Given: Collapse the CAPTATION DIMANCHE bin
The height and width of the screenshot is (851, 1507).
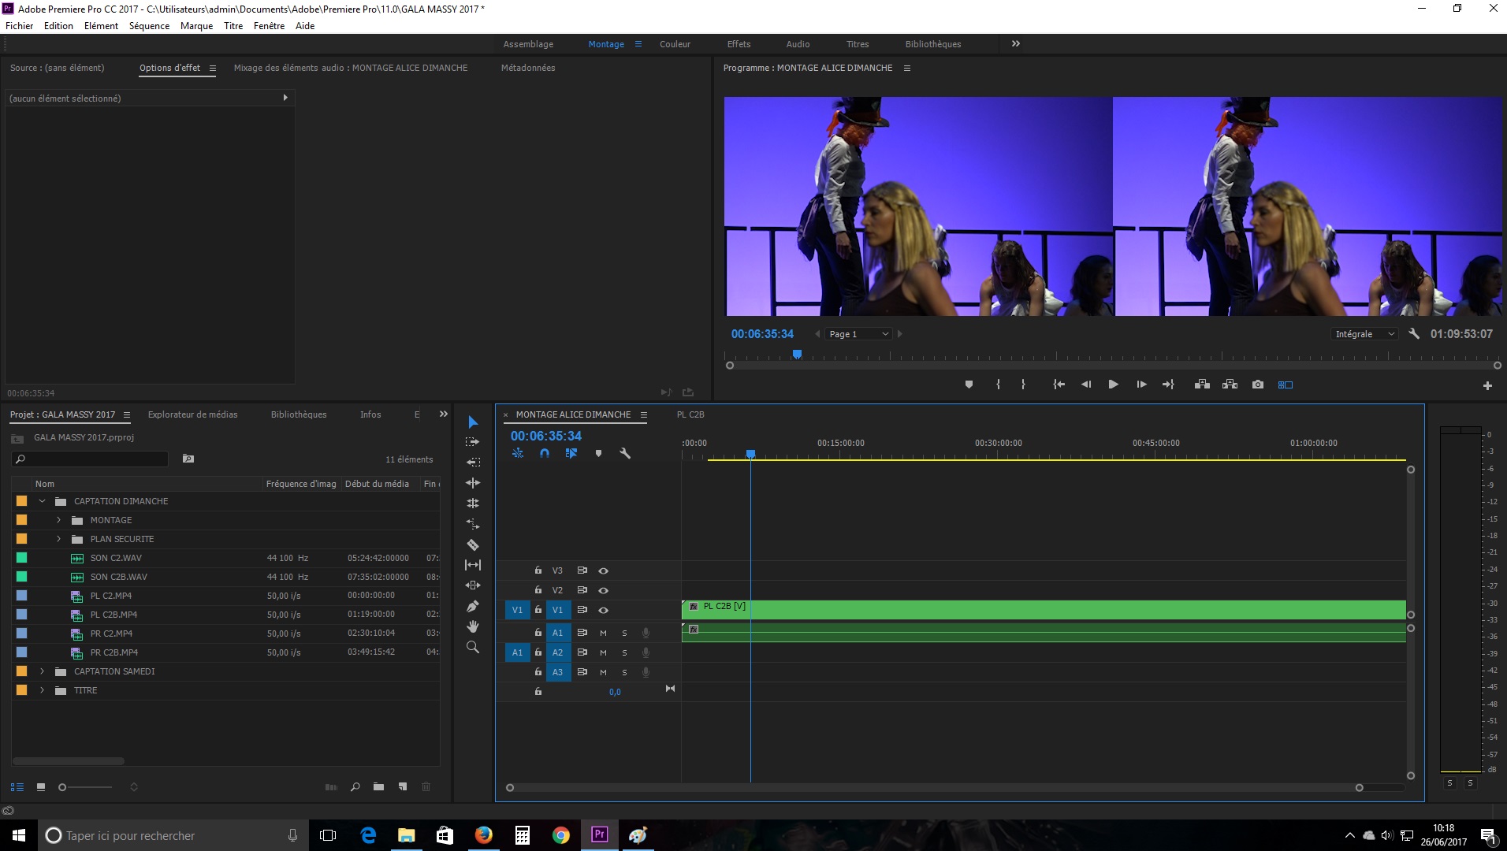Looking at the screenshot, I should [x=43, y=501].
